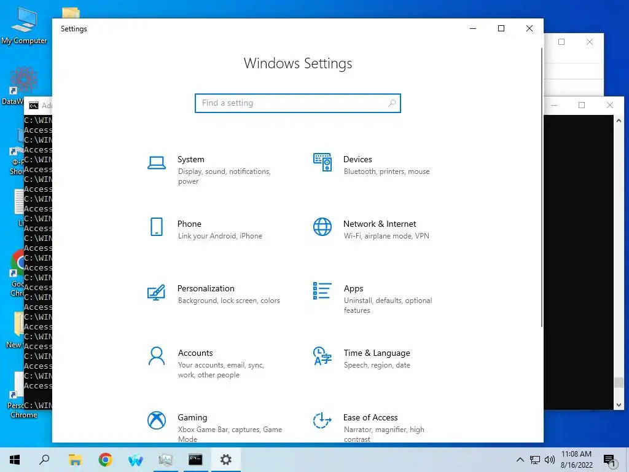This screenshot has width=629, height=472.
Task: Open File Explorer from the taskbar
Action: pyautogui.click(x=75, y=460)
